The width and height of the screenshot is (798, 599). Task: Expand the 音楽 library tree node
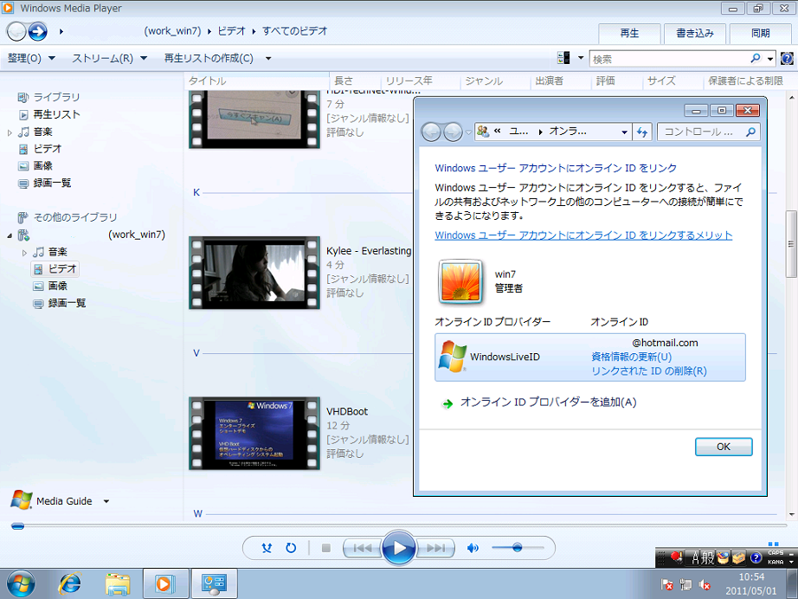tap(10, 132)
